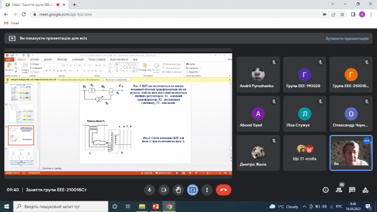Open clock showing 18.04.2022
Screen dimensions: 377x212
353,207
